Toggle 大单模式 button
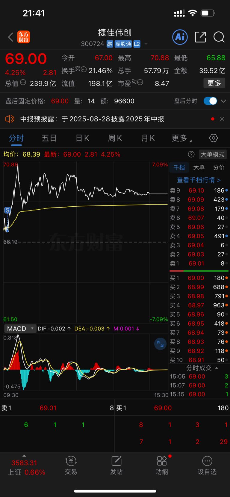Screen dimensions: 230x497 click(212, 154)
